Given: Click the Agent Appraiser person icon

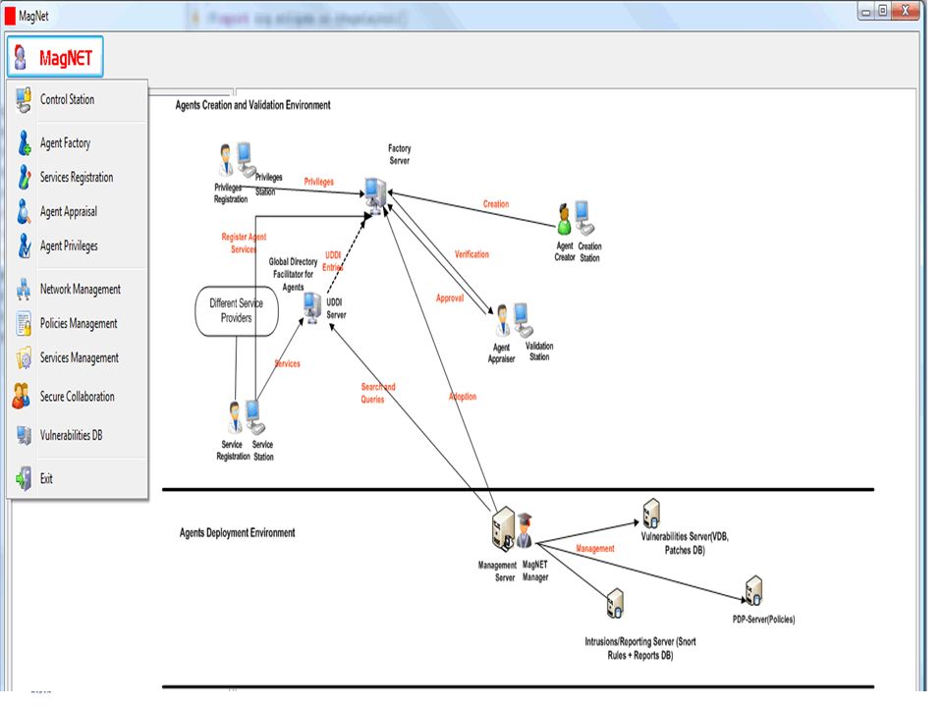Looking at the screenshot, I should (502, 320).
